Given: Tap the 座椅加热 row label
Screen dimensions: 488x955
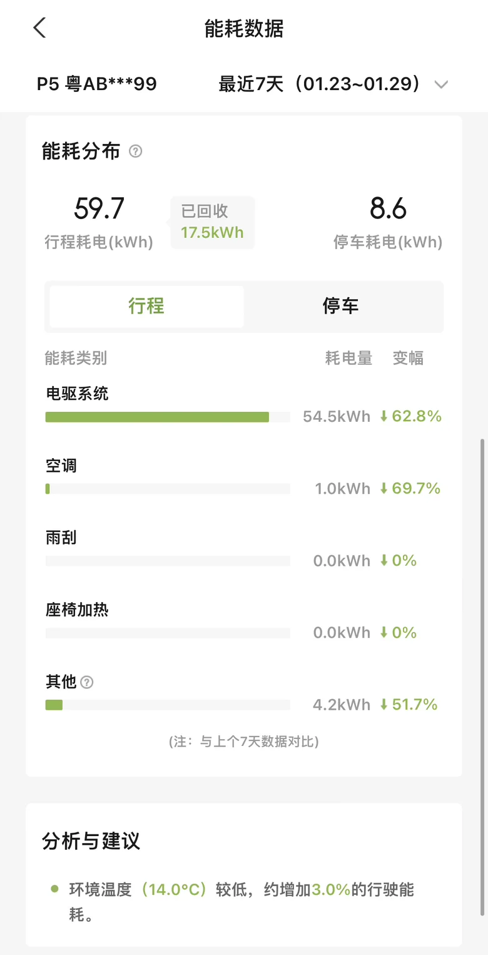Looking at the screenshot, I should 77,610.
